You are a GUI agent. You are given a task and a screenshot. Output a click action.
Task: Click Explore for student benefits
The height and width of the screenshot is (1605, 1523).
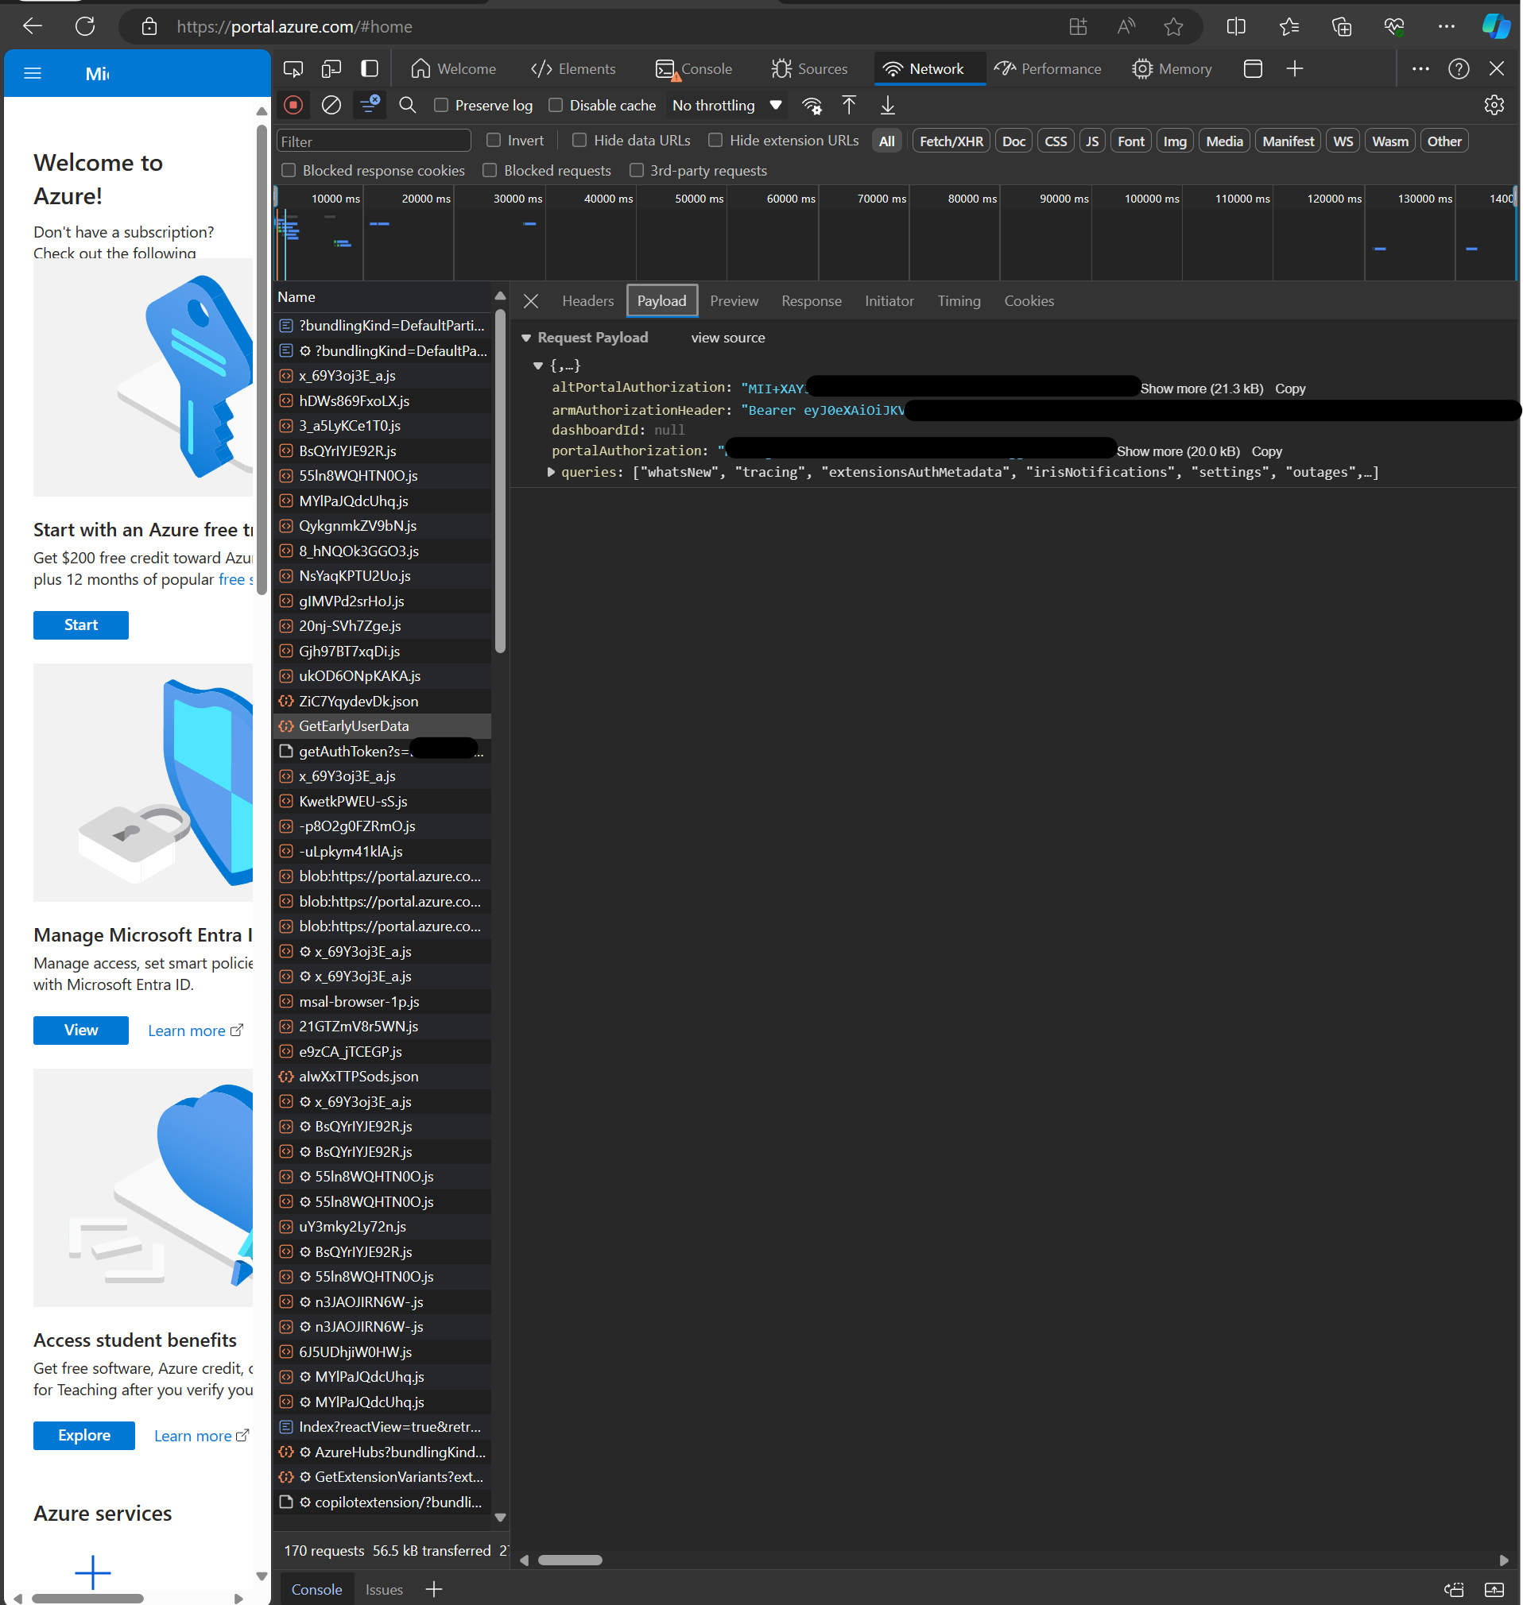click(83, 1435)
